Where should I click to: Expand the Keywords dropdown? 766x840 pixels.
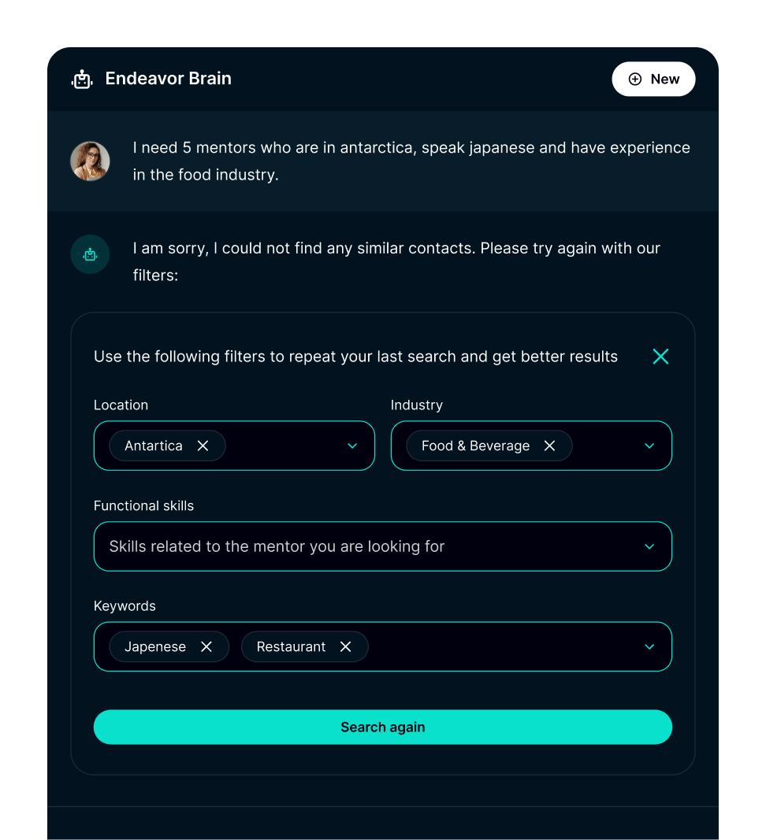(x=649, y=646)
